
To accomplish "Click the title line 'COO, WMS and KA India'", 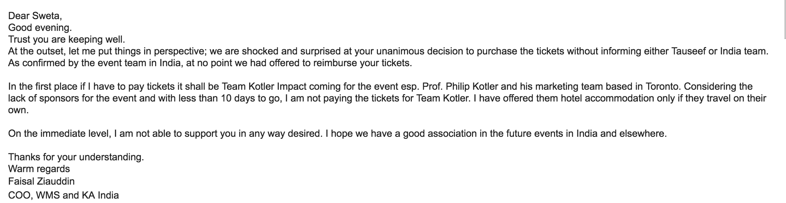I will (63, 195).
